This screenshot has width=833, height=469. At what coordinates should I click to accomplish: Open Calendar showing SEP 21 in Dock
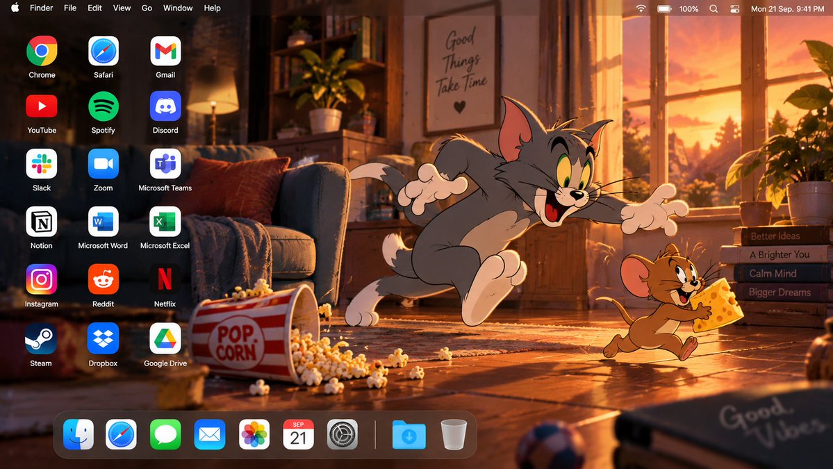pos(298,434)
